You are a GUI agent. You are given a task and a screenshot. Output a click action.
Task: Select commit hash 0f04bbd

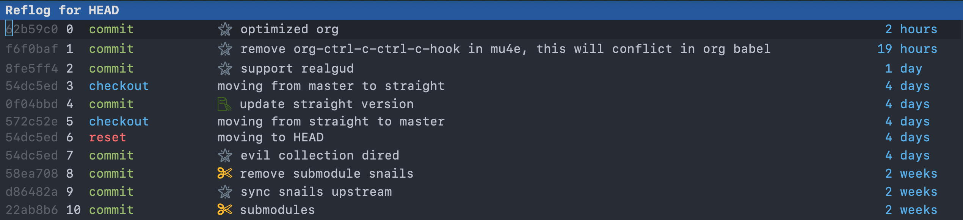[x=32, y=104]
